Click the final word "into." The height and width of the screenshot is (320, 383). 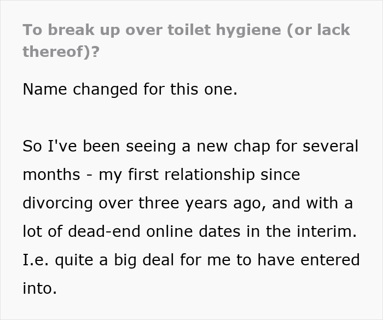point(40,289)
